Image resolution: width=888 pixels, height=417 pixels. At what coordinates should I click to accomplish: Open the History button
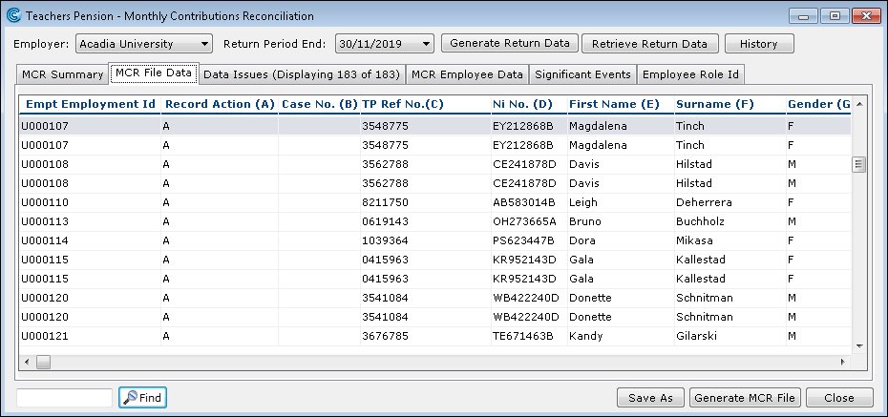[759, 44]
